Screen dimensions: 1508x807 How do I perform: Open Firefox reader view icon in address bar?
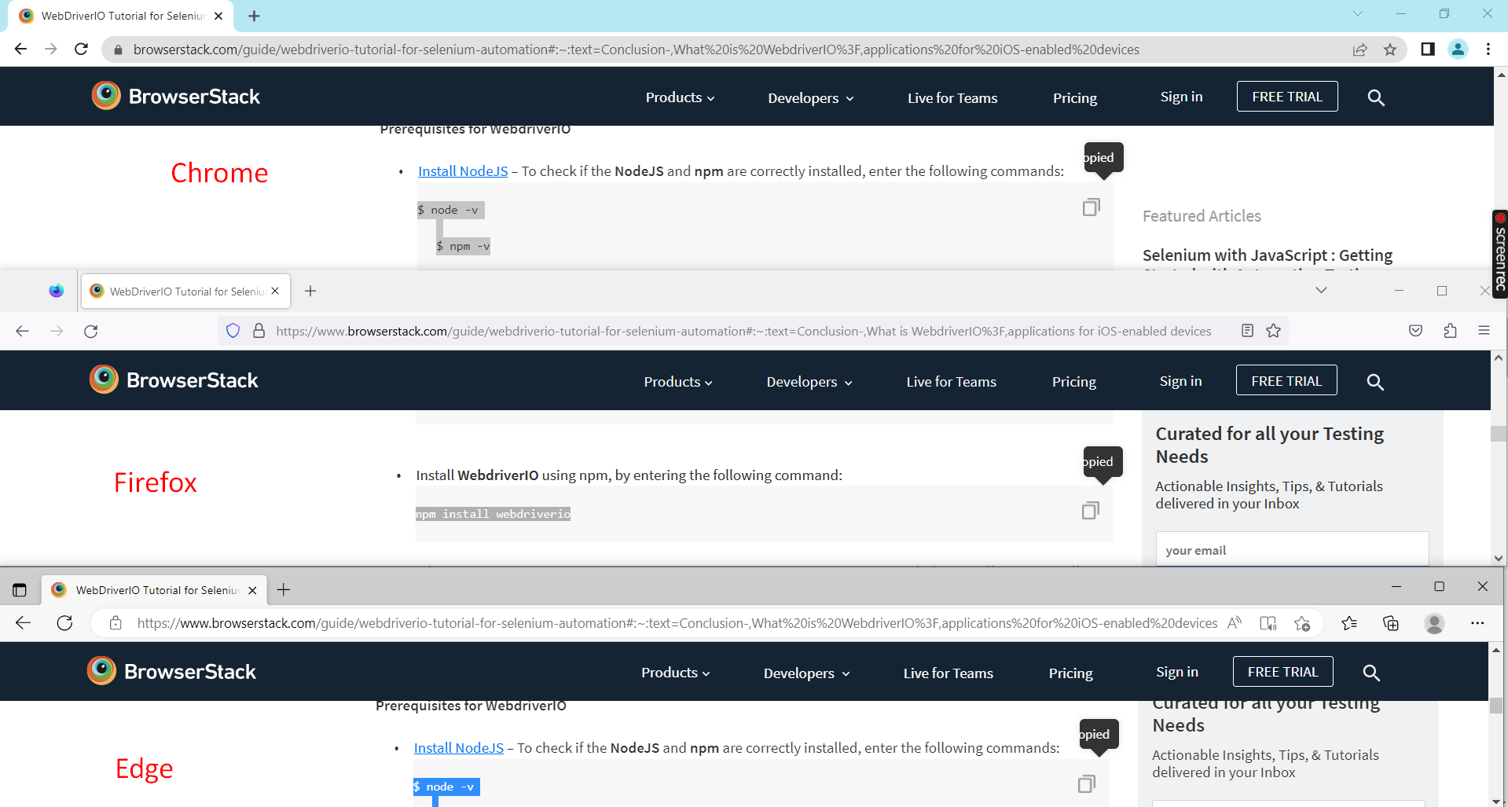click(1247, 330)
